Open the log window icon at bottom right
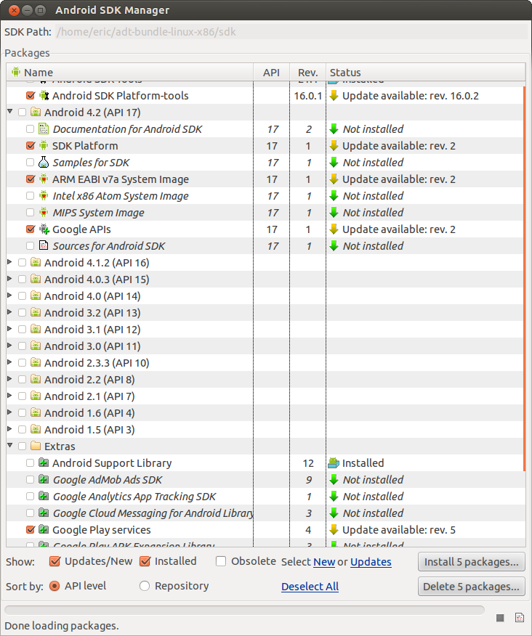Image resolution: width=532 pixels, height=636 pixels. point(520,618)
